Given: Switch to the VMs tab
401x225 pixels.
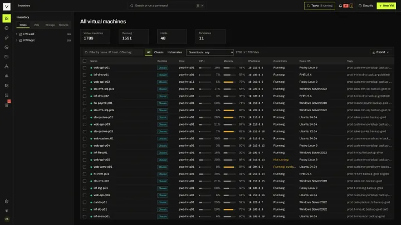Looking at the screenshot, I should 37,25.
